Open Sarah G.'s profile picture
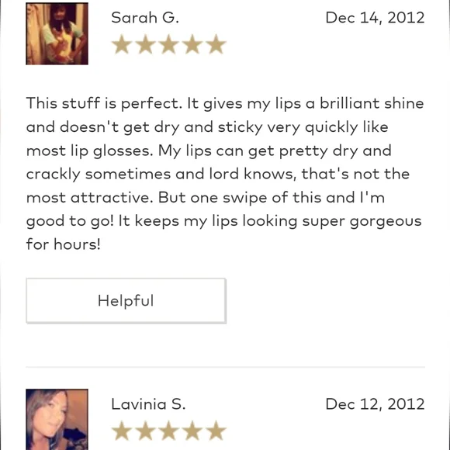 (57, 33)
